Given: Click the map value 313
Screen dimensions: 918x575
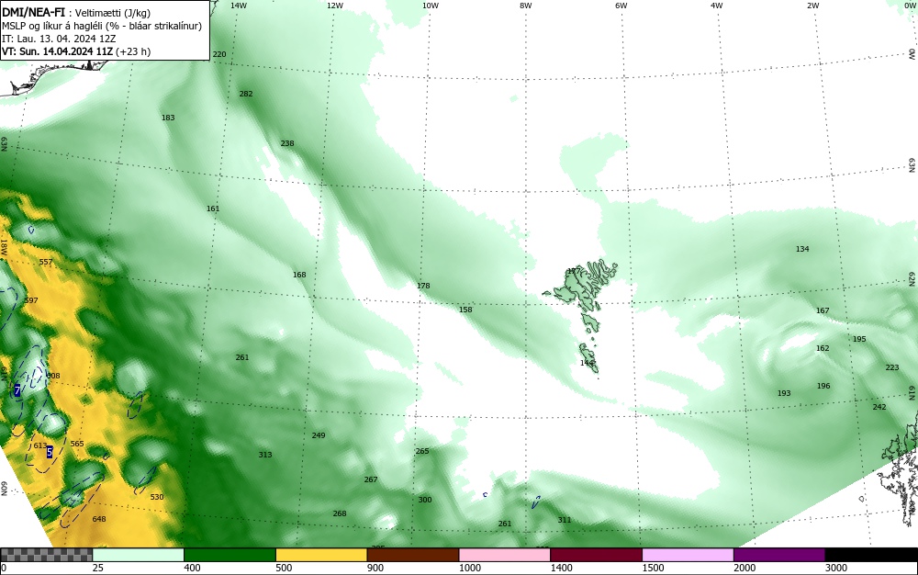Looking at the screenshot, I should [x=265, y=455].
